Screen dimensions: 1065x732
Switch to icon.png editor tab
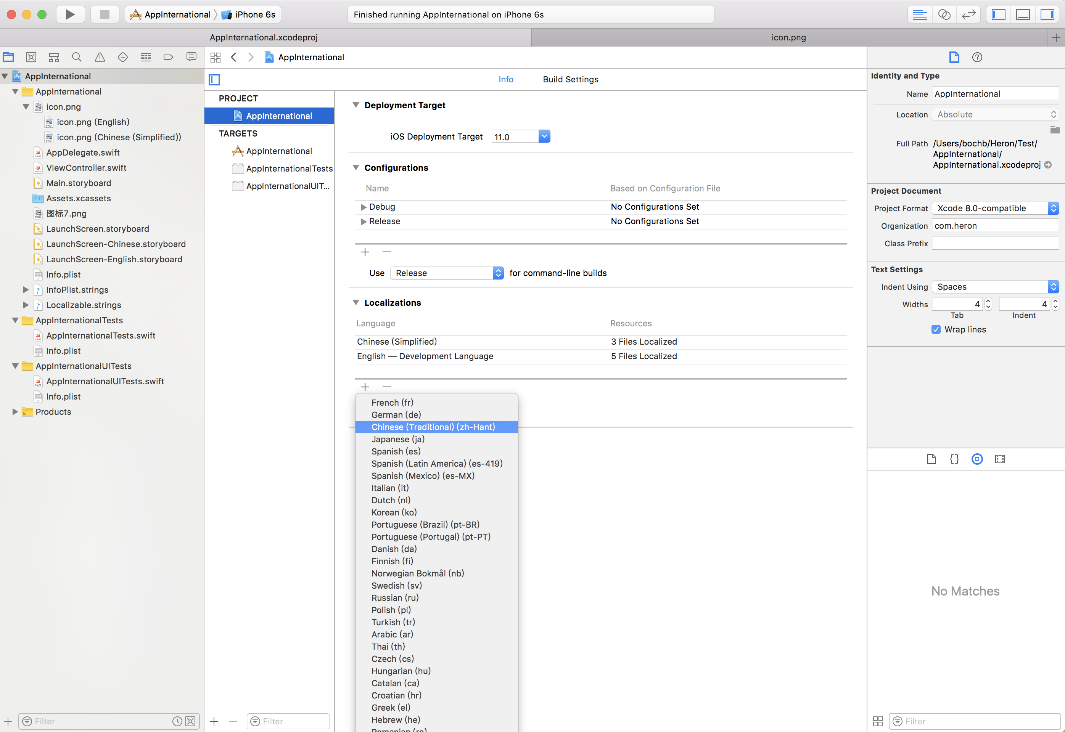pos(788,37)
